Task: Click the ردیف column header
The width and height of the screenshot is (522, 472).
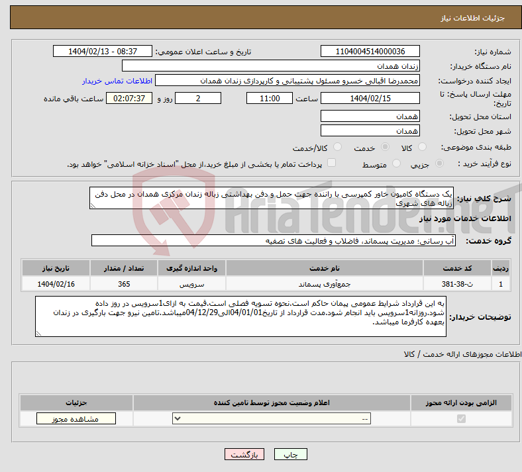Action: click(501, 268)
